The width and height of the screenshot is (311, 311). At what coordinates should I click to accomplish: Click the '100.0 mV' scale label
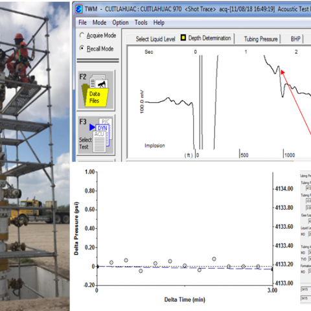[142, 102]
